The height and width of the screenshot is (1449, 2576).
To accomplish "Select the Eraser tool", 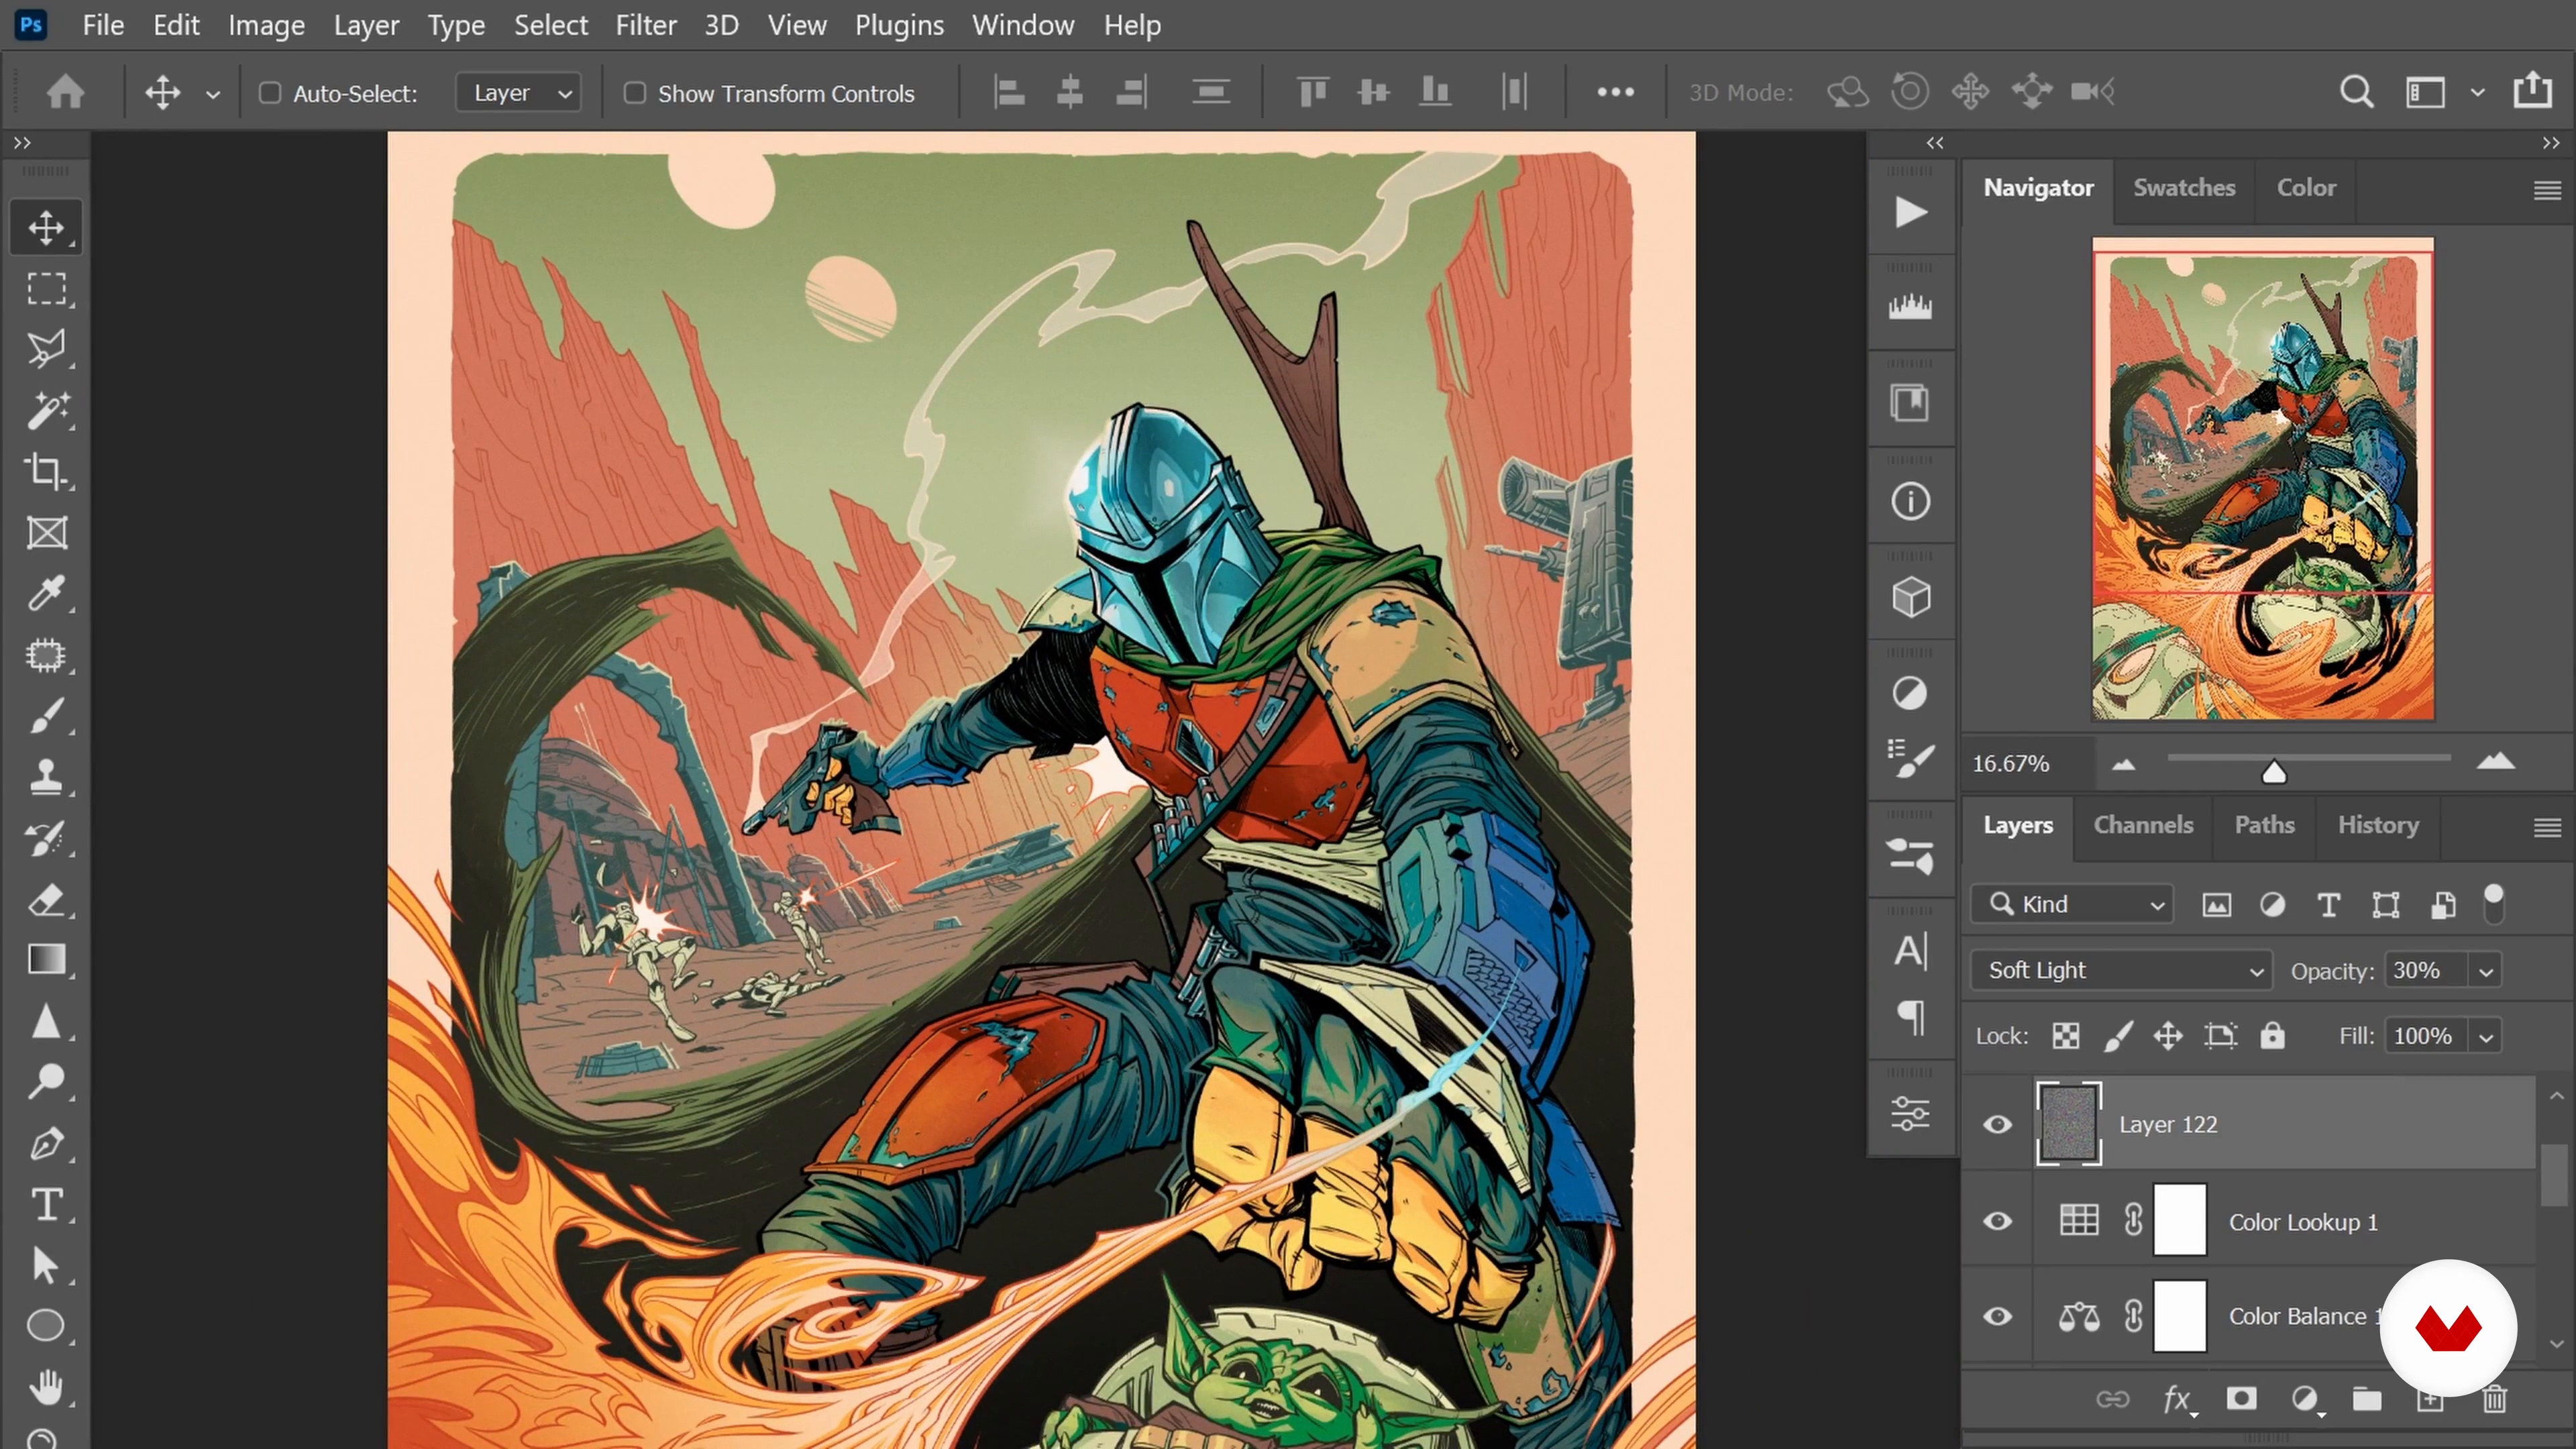I will 46,900.
